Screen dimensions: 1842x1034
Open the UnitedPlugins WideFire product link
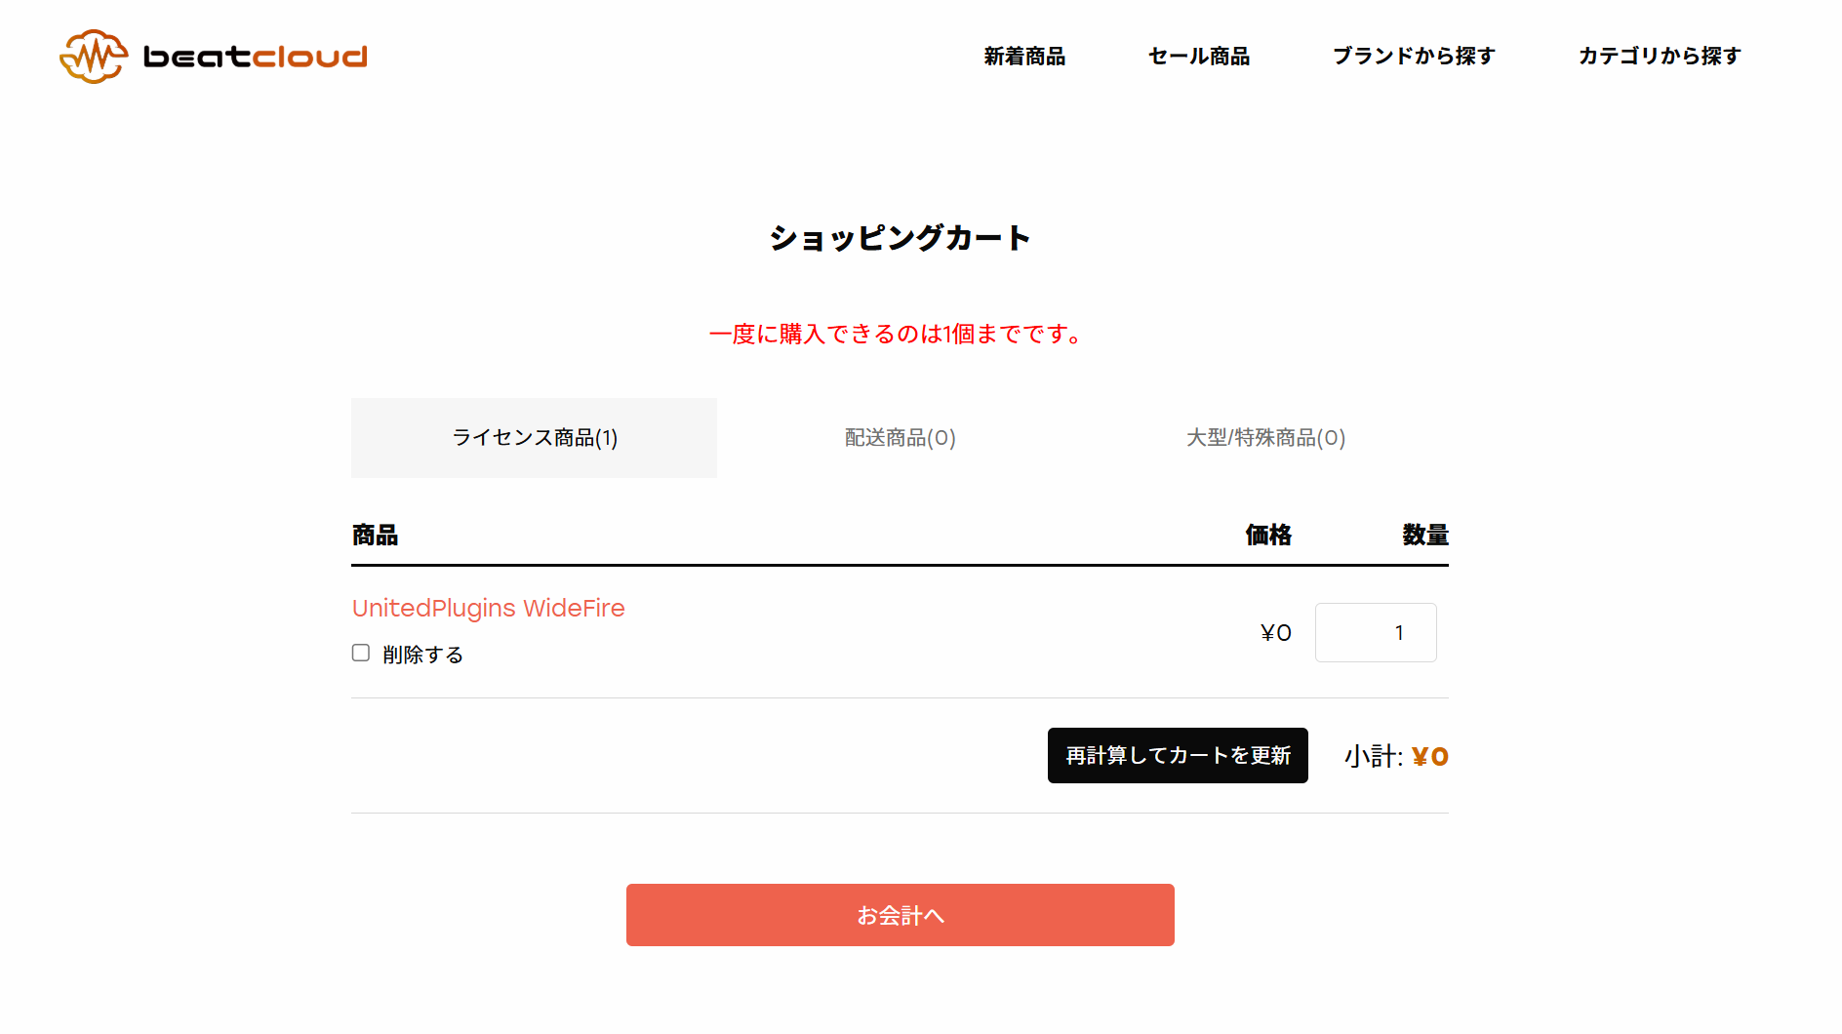tap(488, 608)
